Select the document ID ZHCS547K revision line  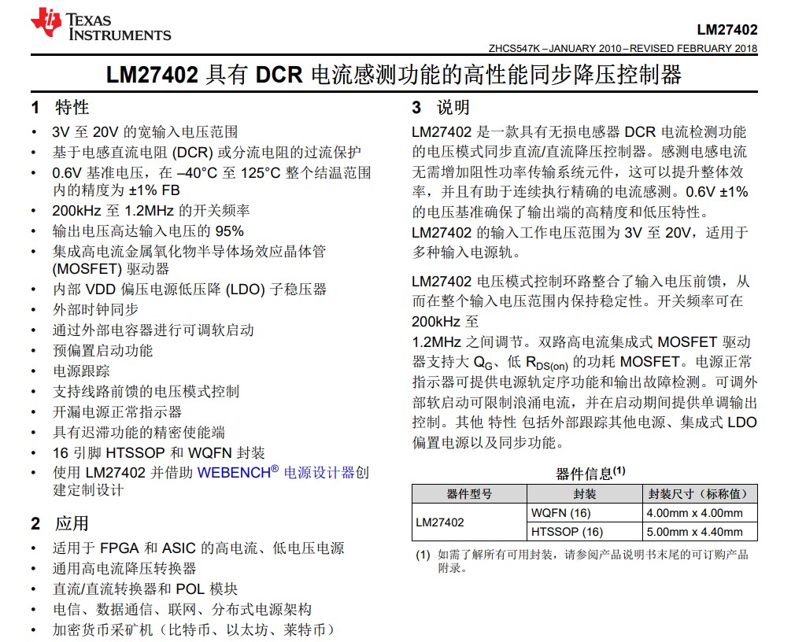[x=623, y=48]
